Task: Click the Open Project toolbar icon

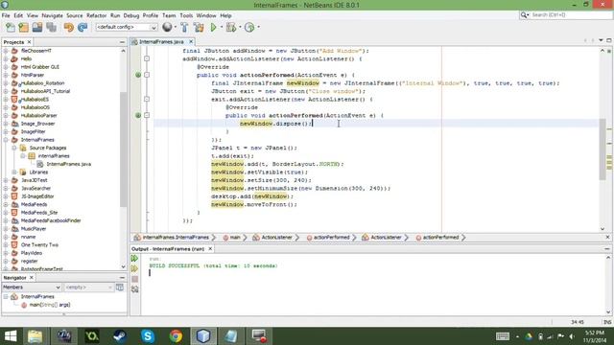Action: tap(37, 28)
